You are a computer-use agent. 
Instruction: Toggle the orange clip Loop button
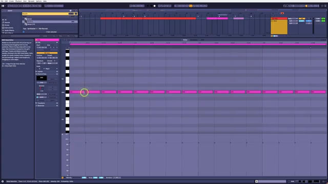coord(47,53)
